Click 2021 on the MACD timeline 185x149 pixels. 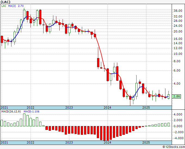[x=4, y=142]
